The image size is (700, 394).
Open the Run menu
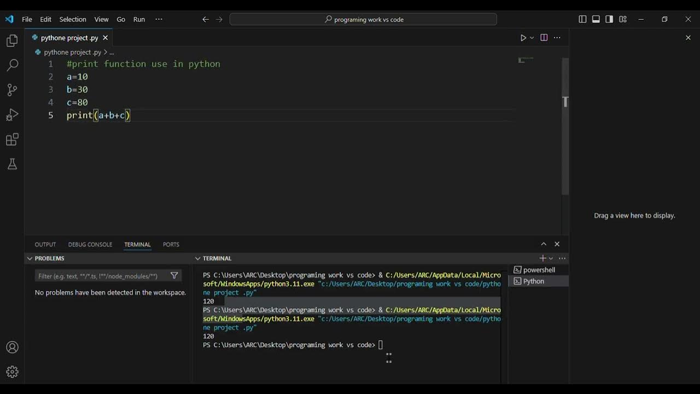(139, 19)
